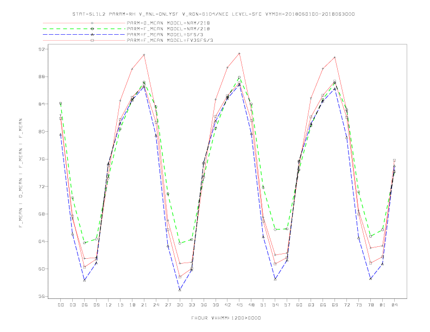Click the square marker in the FV3GFS/3 legend line
Screen dimensions: 430x332
[92, 40]
